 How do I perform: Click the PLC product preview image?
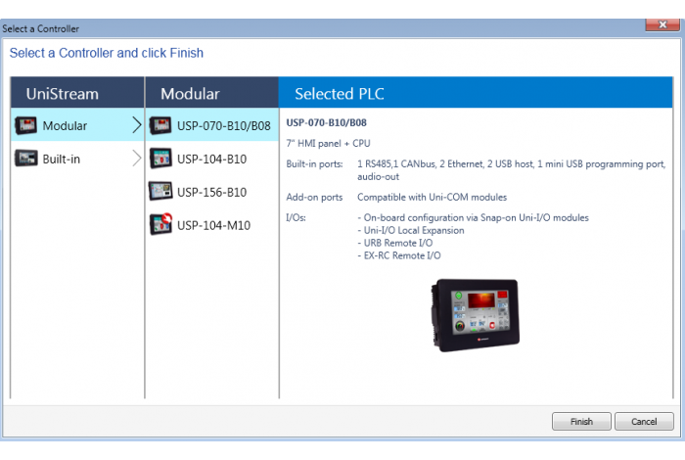[x=477, y=315]
